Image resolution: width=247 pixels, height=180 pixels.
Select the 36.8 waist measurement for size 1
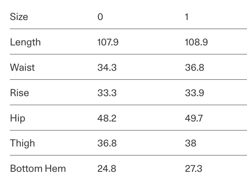[194, 67]
